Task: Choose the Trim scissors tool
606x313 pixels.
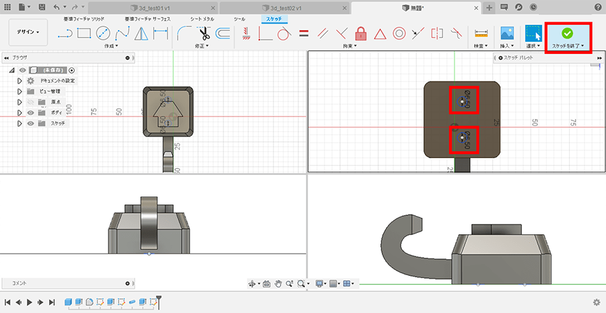Action: point(204,32)
